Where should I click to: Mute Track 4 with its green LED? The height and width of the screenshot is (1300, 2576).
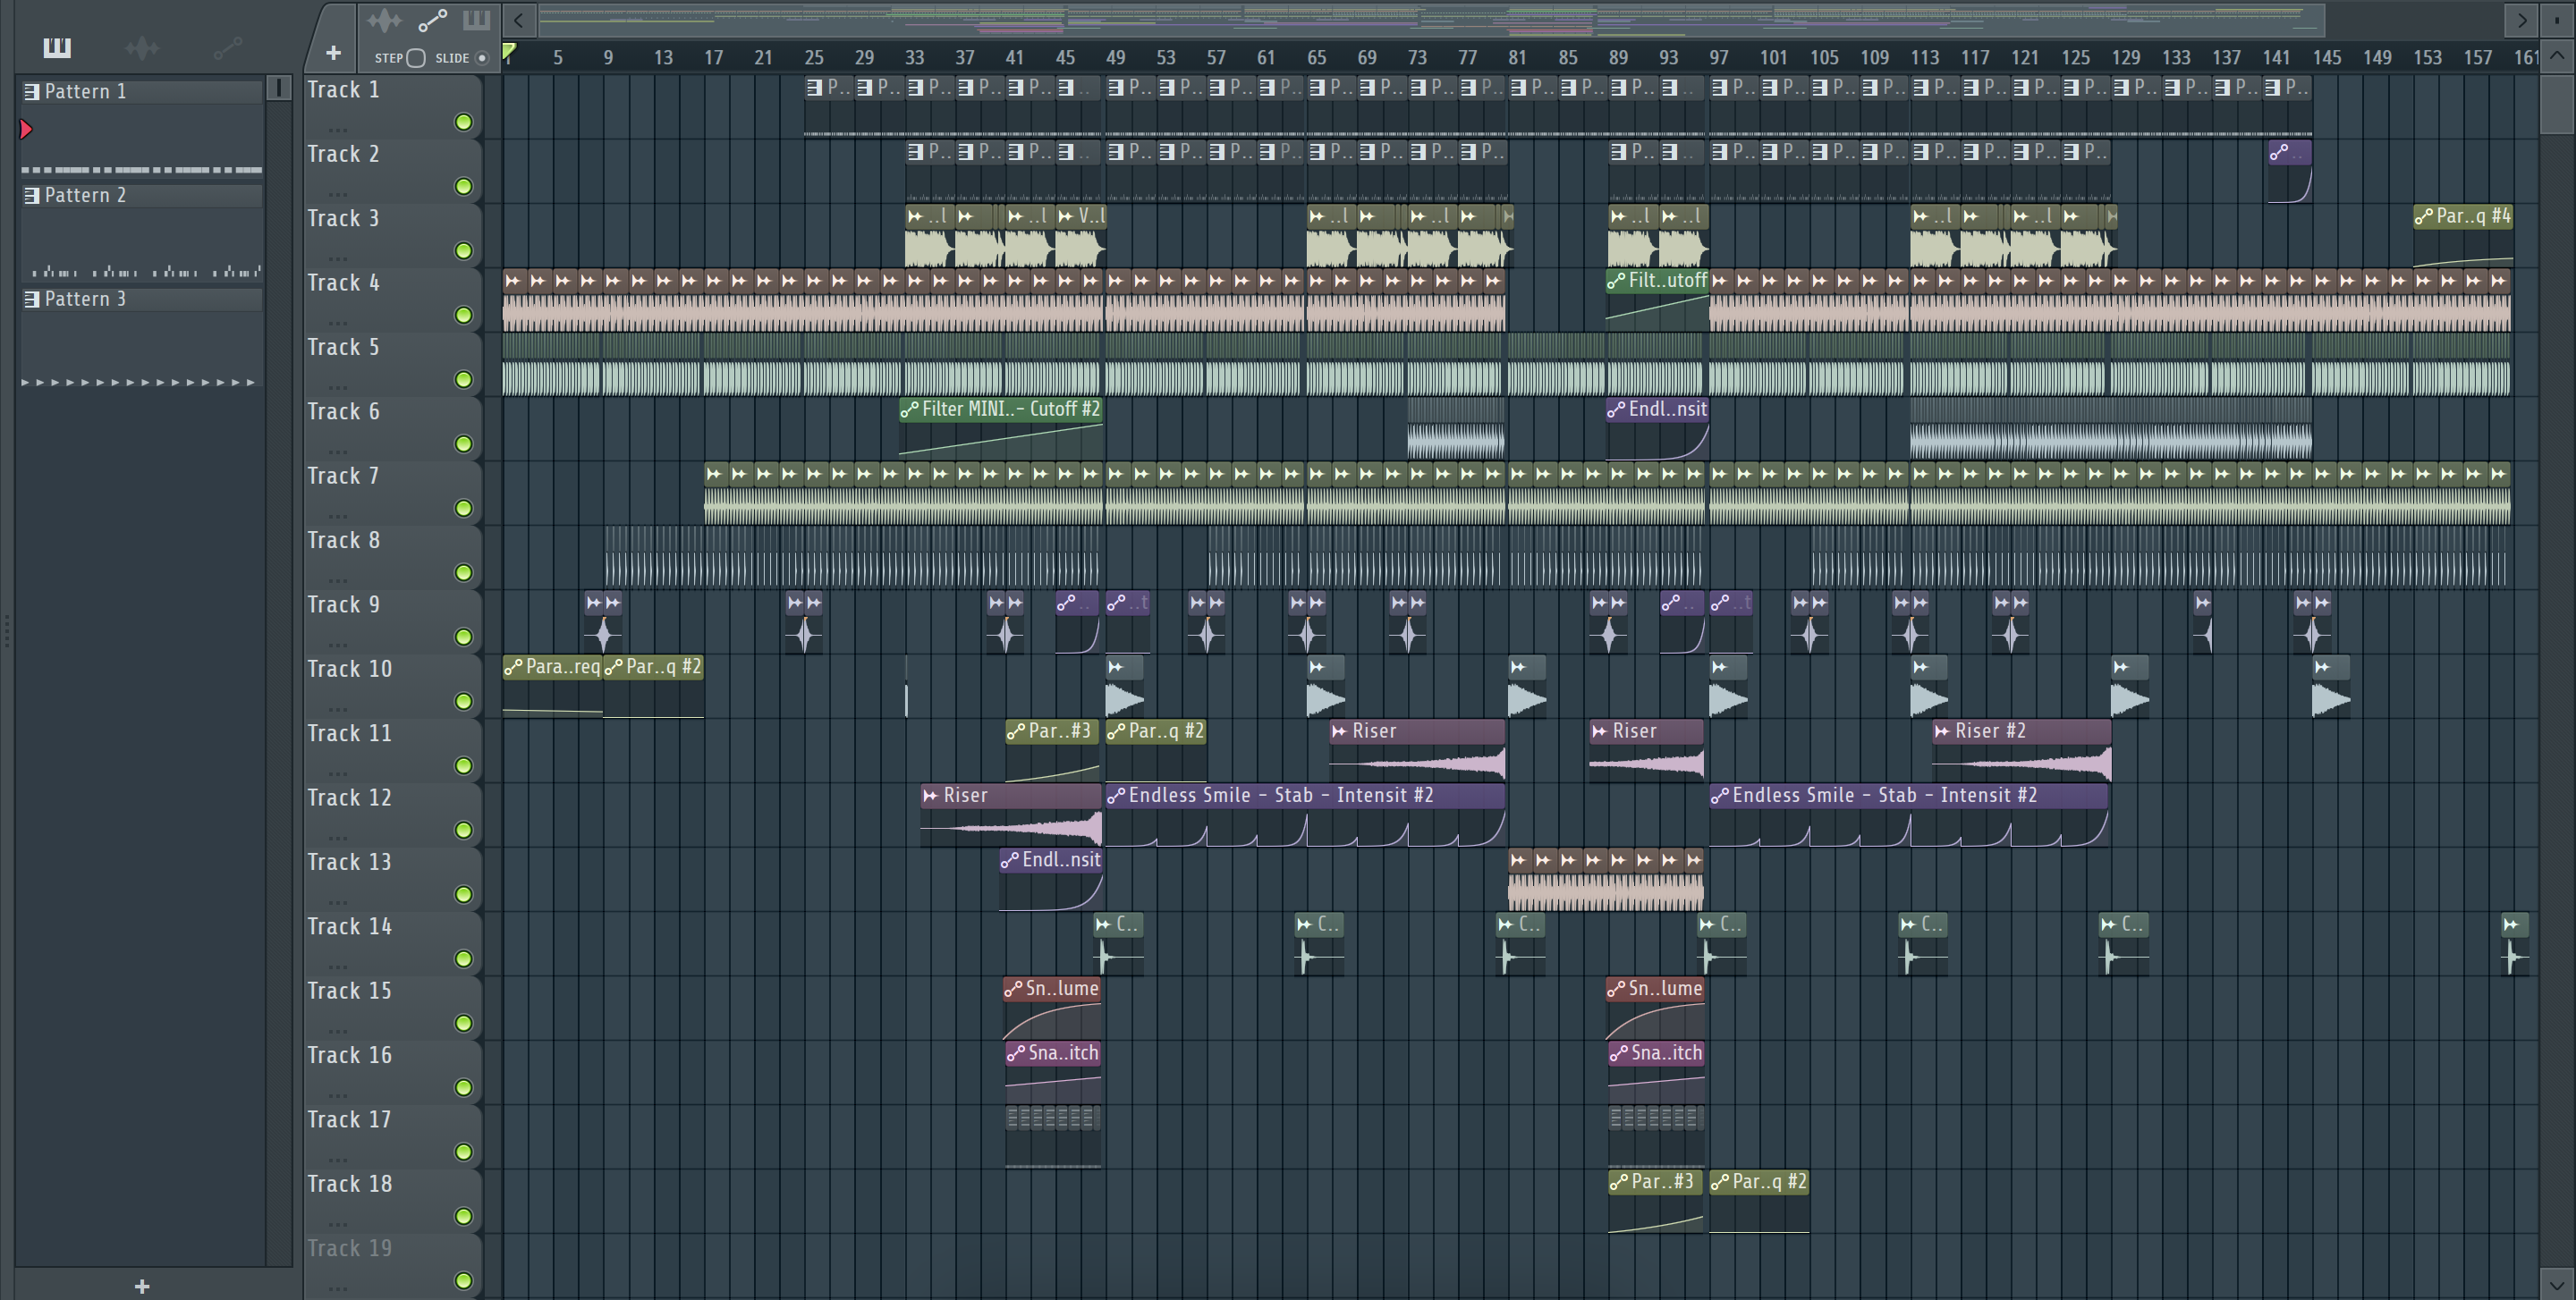click(463, 316)
